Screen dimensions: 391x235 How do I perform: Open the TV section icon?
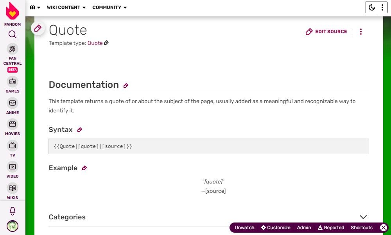(13, 146)
